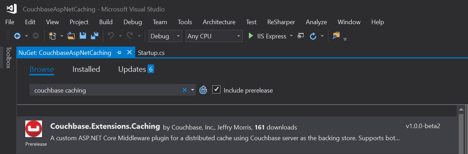Switch to the Browse tab

(x=42, y=69)
